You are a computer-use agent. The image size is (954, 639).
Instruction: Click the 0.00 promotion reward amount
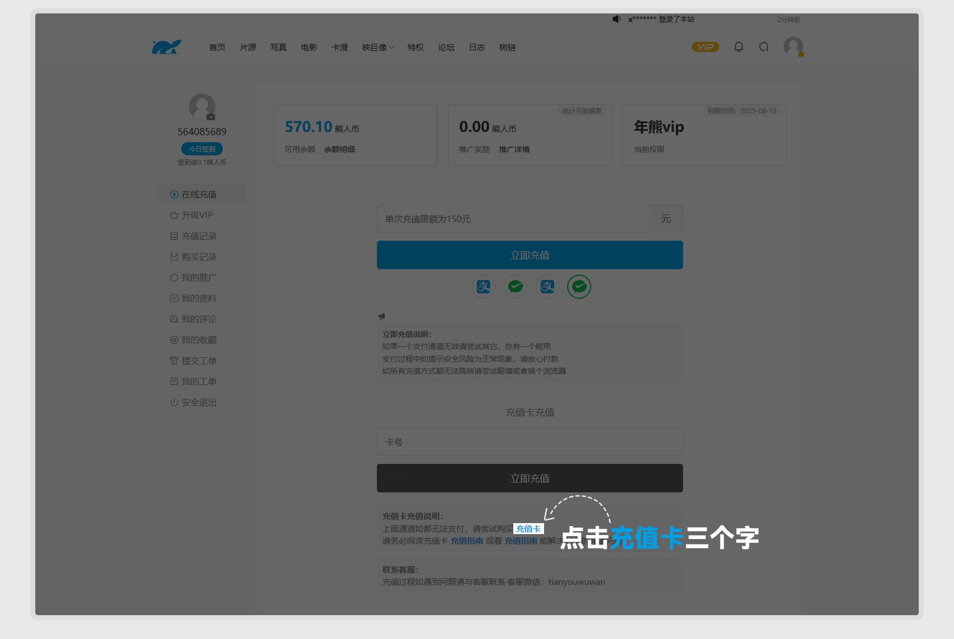[x=474, y=127]
